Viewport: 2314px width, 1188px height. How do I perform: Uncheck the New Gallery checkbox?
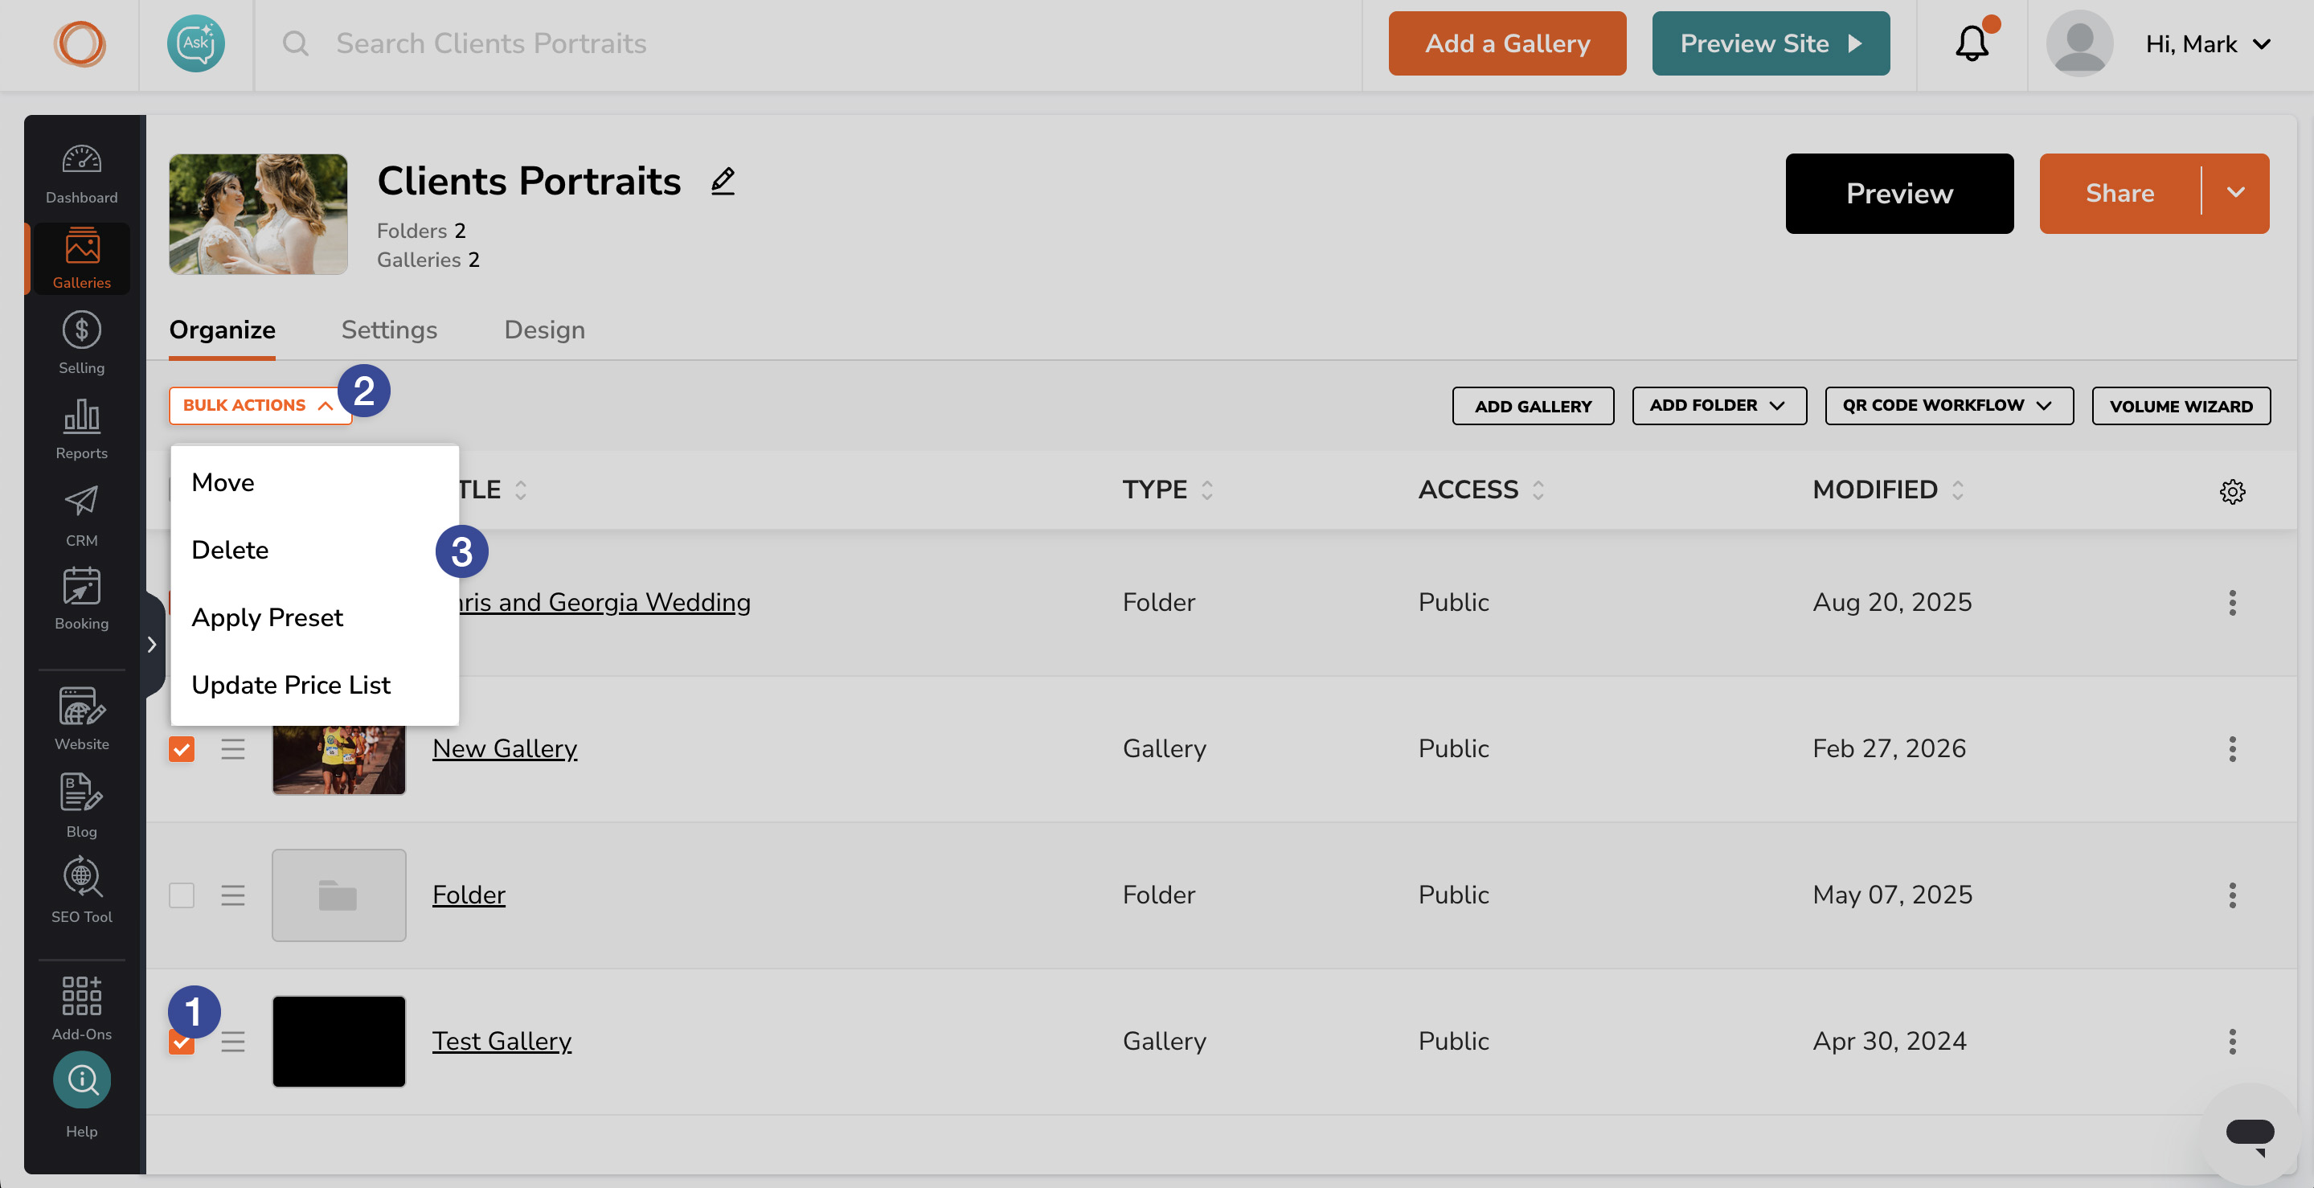(182, 748)
